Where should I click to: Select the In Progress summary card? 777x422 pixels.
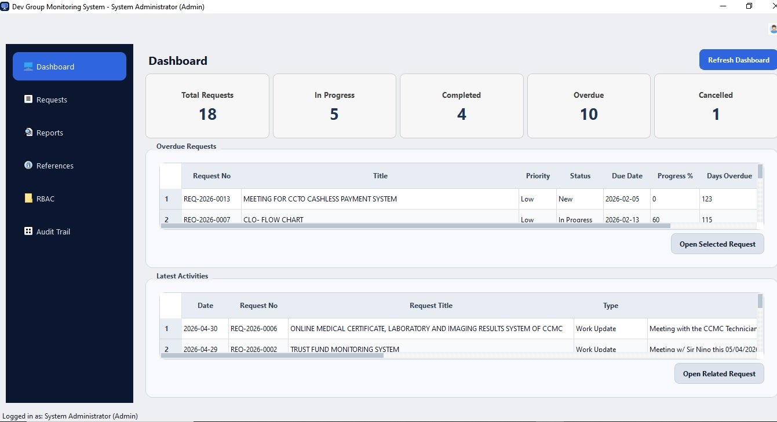coord(334,106)
